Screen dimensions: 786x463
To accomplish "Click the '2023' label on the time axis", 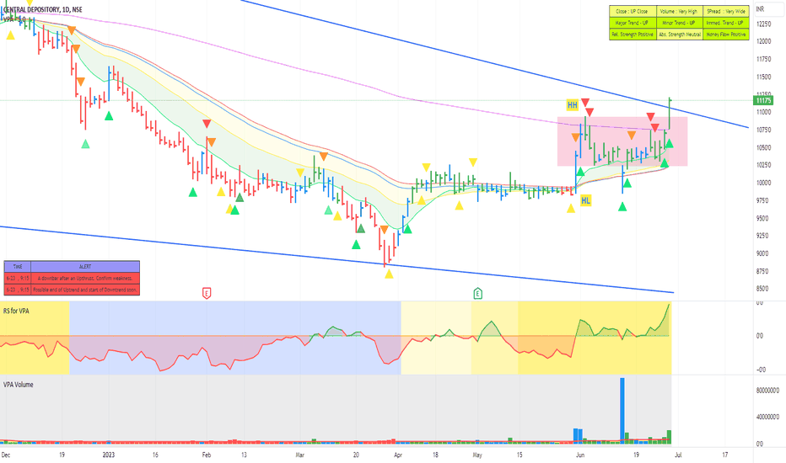I will 108,455.
